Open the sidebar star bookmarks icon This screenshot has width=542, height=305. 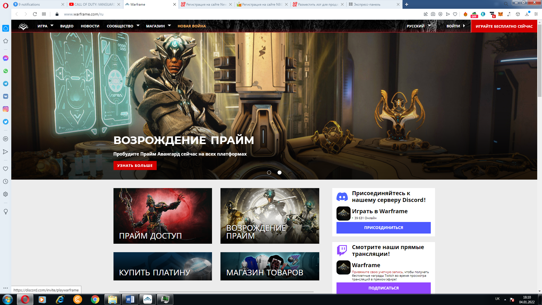[x=5, y=41]
